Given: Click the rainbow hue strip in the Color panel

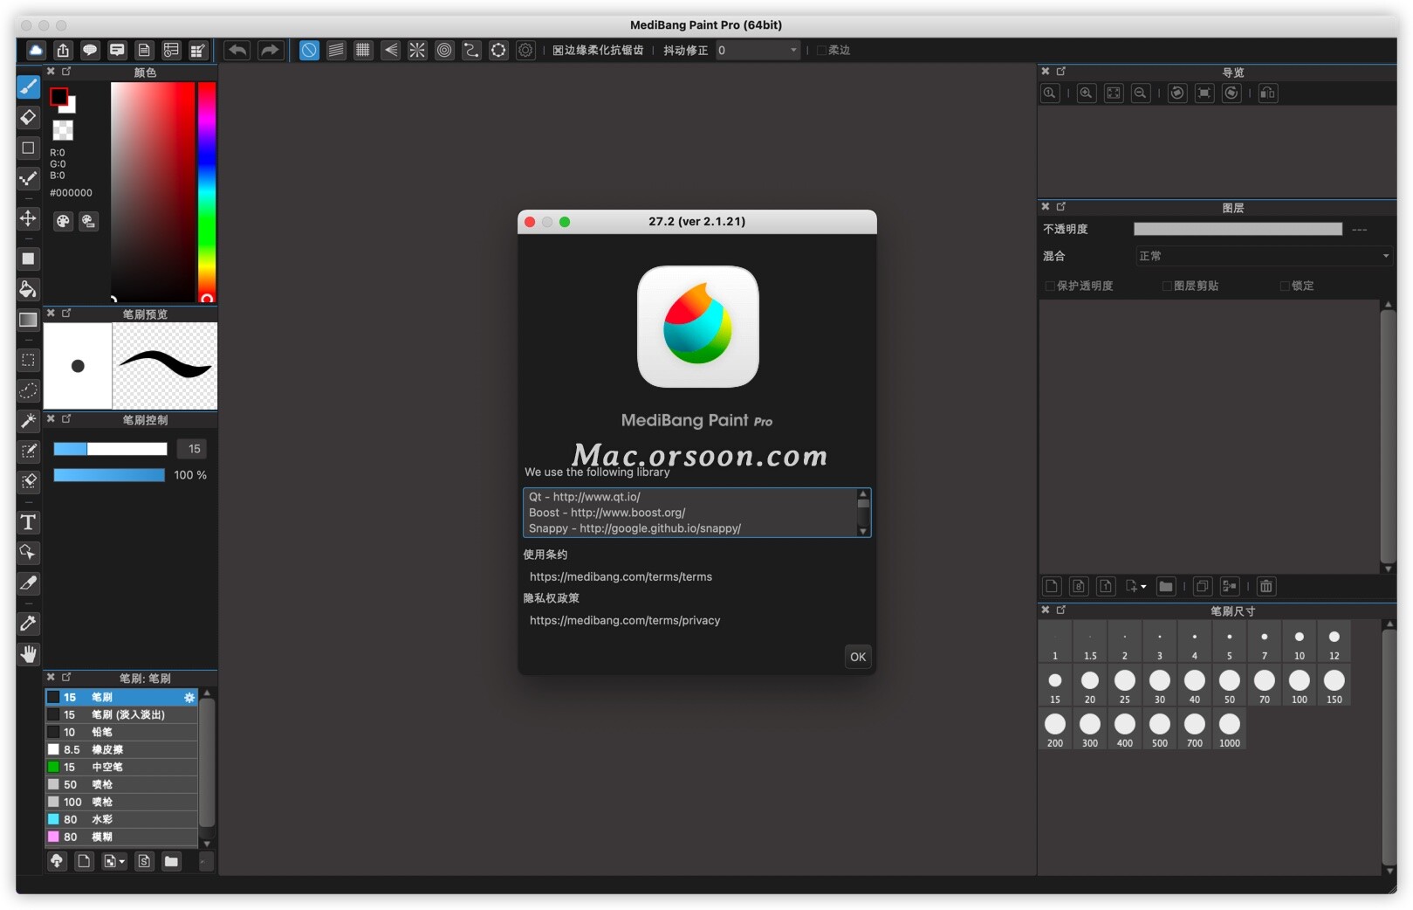Looking at the screenshot, I should tap(206, 191).
